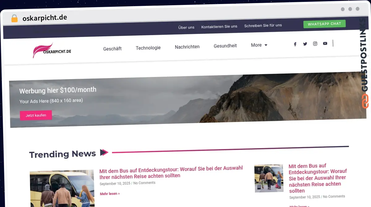Follow the Über uns link

(x=186, y=27)
